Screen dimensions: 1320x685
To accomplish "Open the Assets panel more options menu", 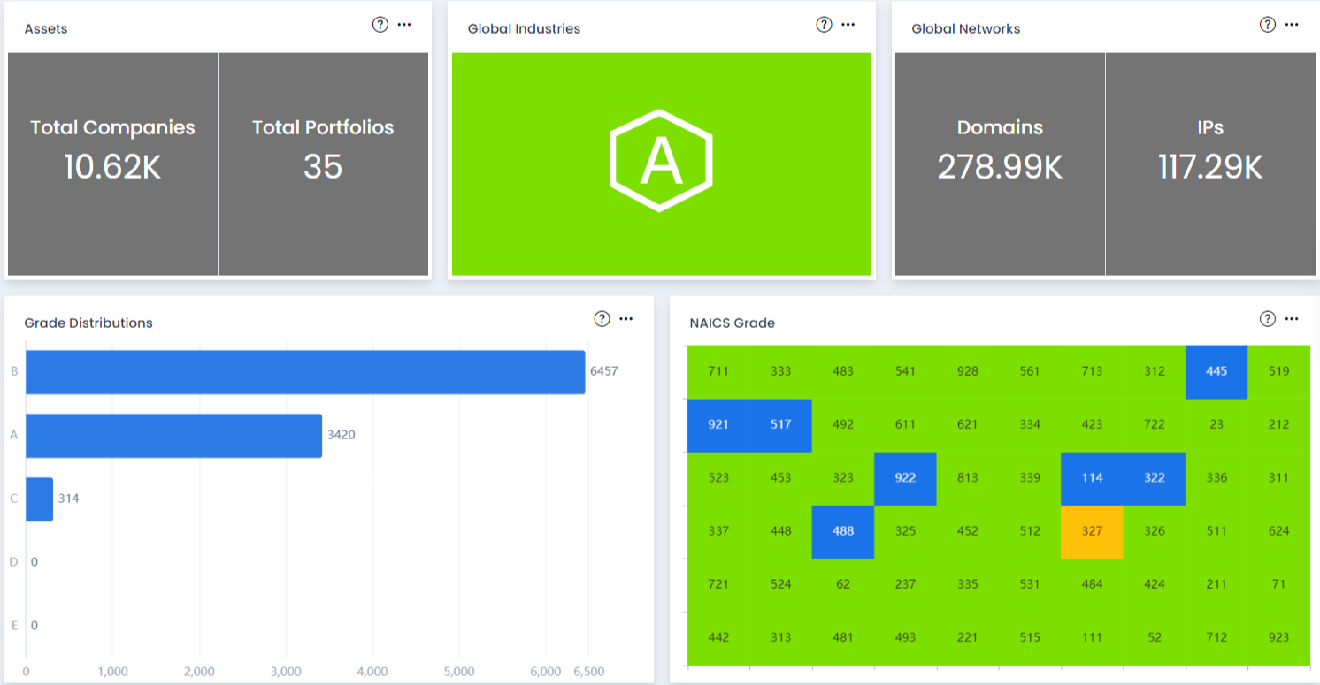I will click(404, 25).
